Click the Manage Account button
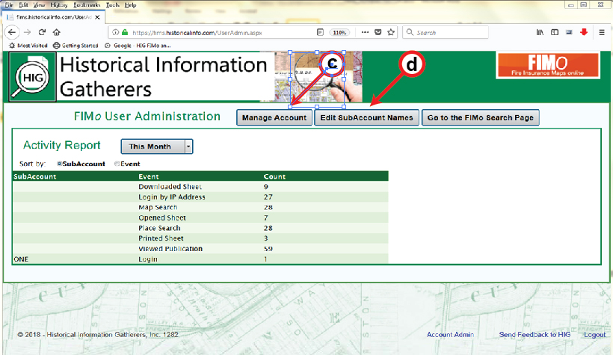Viewport: 613px width, 355px height. (x=274, y=118)
